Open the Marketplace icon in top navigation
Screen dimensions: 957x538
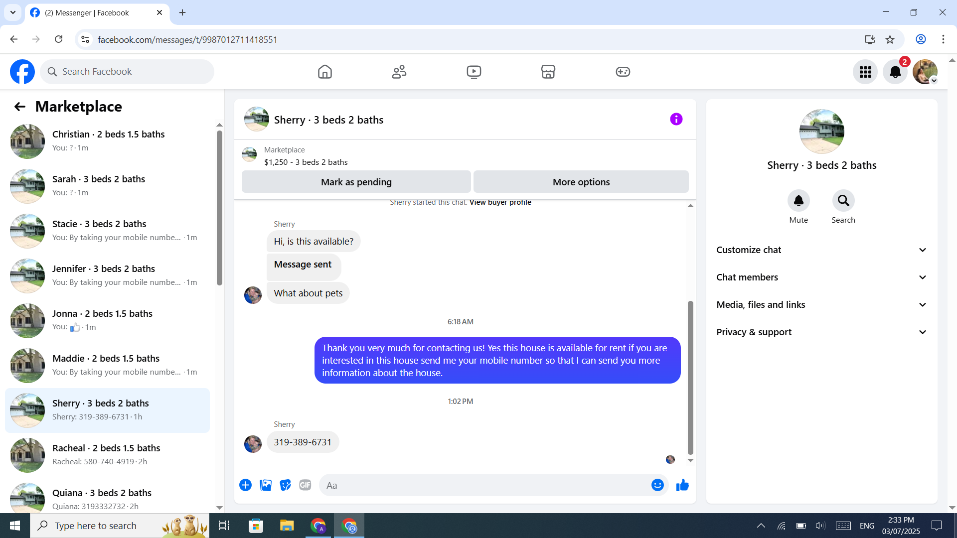coord(548,72)
